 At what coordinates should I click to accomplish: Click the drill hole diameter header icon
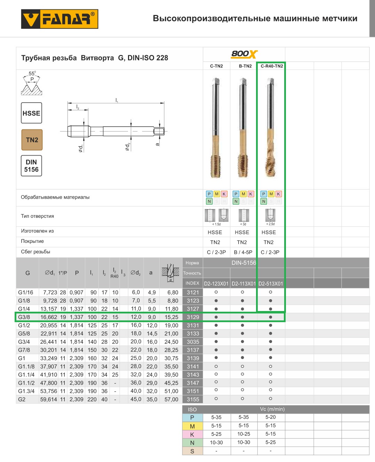click(170, 273)
